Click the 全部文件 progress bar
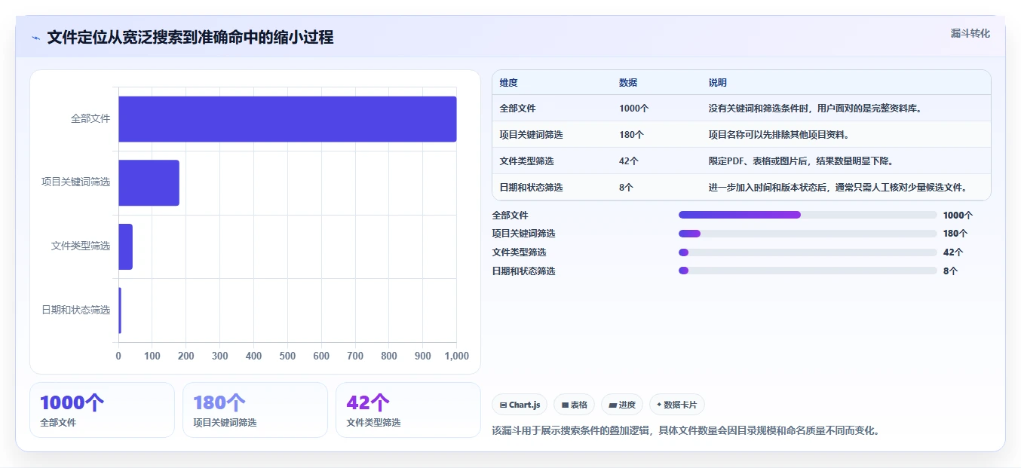This screenshot has width=1021, height=468. point(808,215)
